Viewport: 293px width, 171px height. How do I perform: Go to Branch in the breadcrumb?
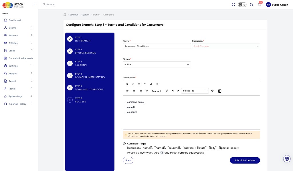pos(96,15)
